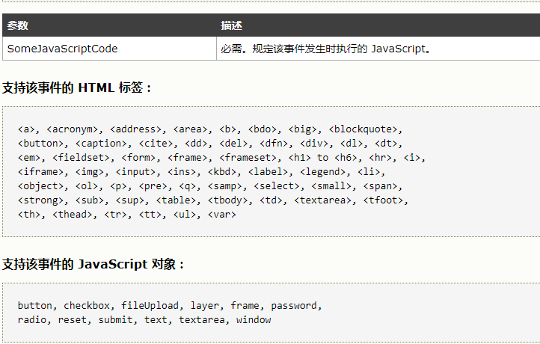Click the <blockquote> tag text
Viewport: 540px width, 344px height.
coord(366,129)
